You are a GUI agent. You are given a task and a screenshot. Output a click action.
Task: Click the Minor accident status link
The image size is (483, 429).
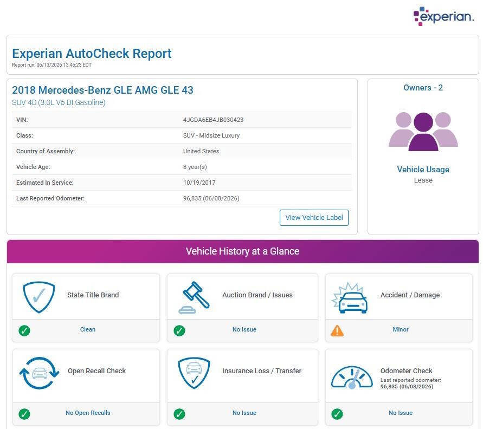401,329
